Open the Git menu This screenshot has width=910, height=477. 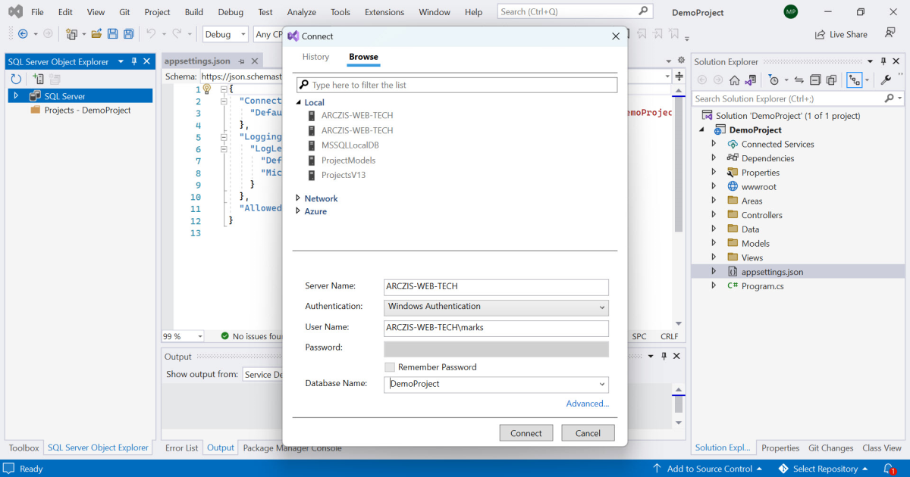pyautogui.click(x=124, y=12)
